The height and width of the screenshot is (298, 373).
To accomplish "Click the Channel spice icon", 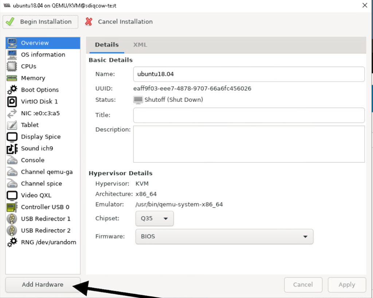I will click(12, 184).
